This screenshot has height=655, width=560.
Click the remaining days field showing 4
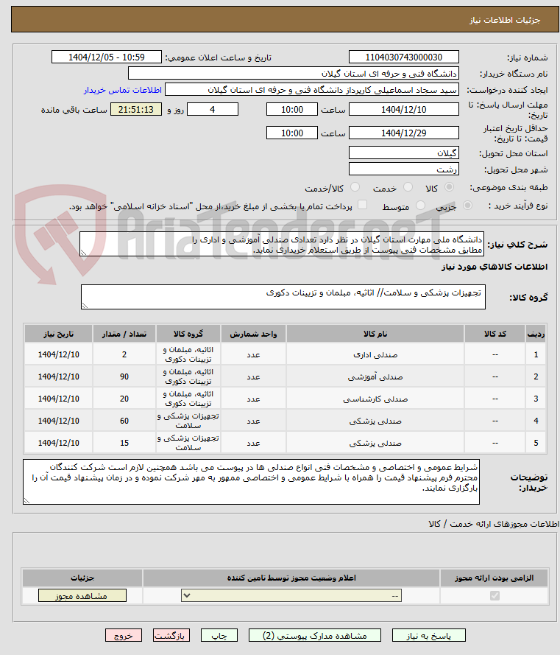coord(213,110)
